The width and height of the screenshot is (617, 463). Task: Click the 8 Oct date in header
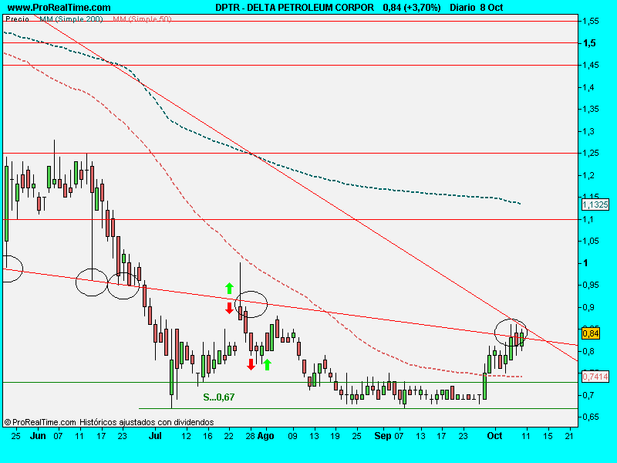tap(491, 8)
